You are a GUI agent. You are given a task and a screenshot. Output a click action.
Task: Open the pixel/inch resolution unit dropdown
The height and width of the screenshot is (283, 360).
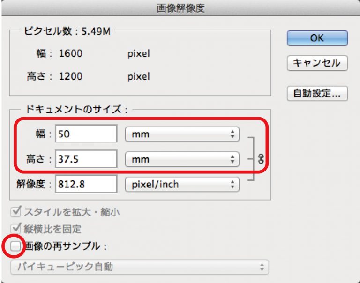(182, 184)
